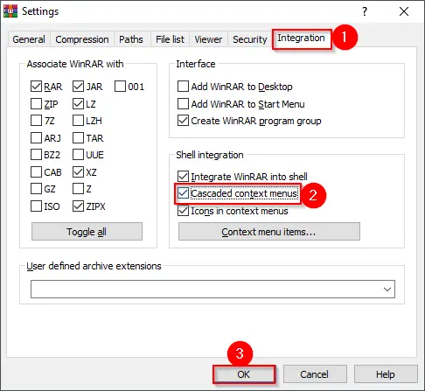Uncheck the RAR association checkbox
This screenshot has width=425, height=391.
36,87
